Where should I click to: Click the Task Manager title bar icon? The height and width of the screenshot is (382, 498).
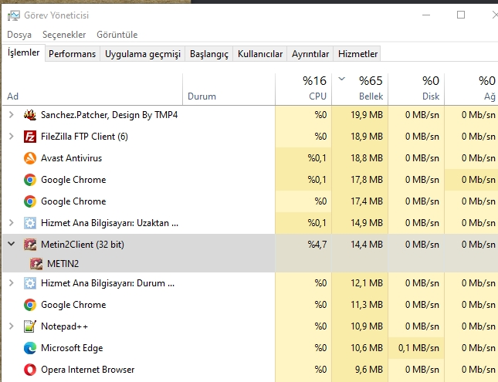tap(14, 15)
